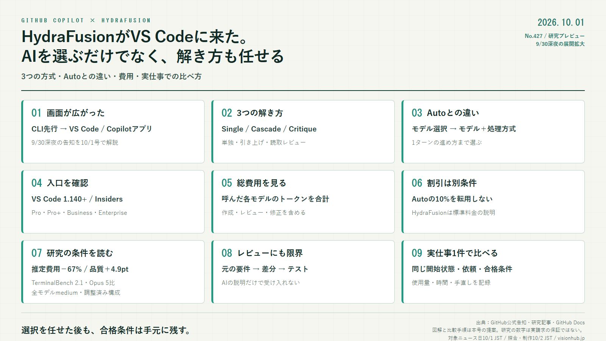This screenshot has height=341, width=606.
Task: Click the text 9/30深夜の展開拡大
Action: pos(560,44)
